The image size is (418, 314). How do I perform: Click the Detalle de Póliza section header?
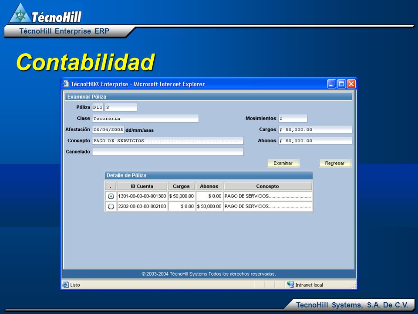tap(209, 175)
